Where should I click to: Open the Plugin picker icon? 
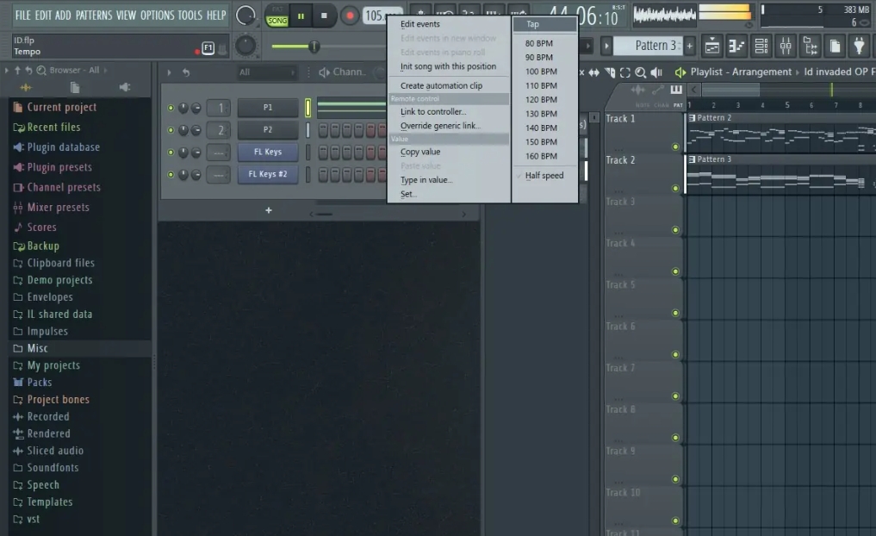tap(857, 46)
